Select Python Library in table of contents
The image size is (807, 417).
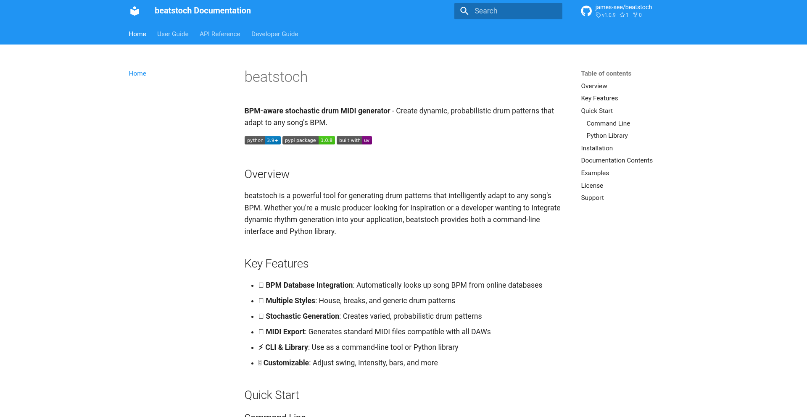pos(607,136)
